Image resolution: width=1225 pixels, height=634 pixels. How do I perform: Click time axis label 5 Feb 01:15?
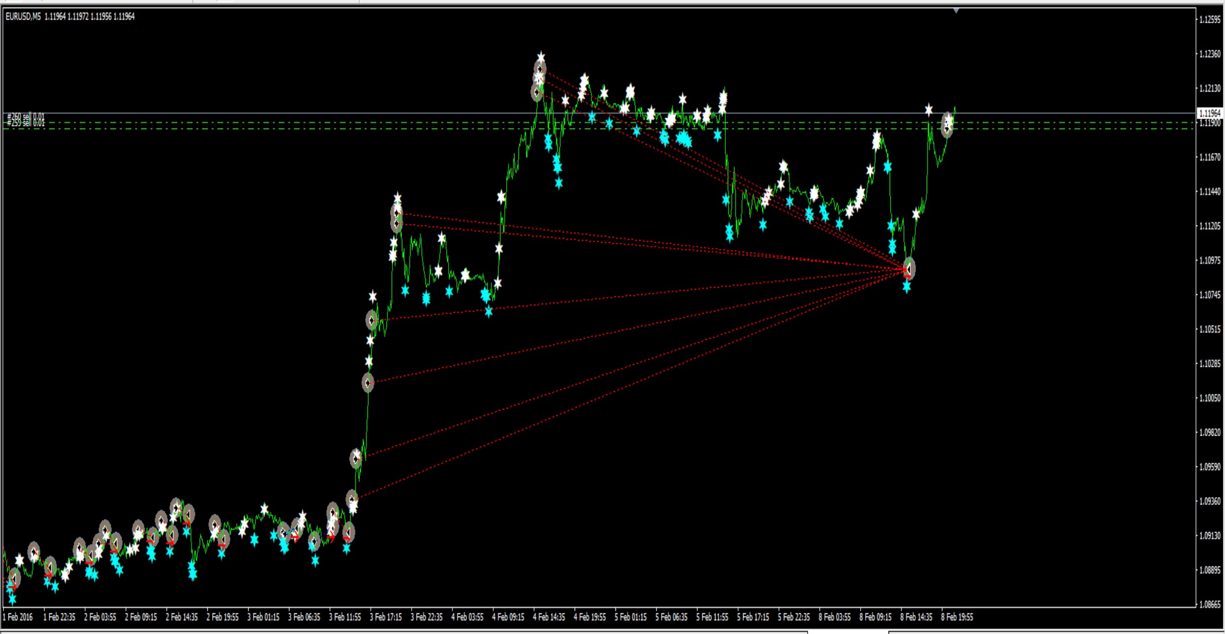pos(631,617)
